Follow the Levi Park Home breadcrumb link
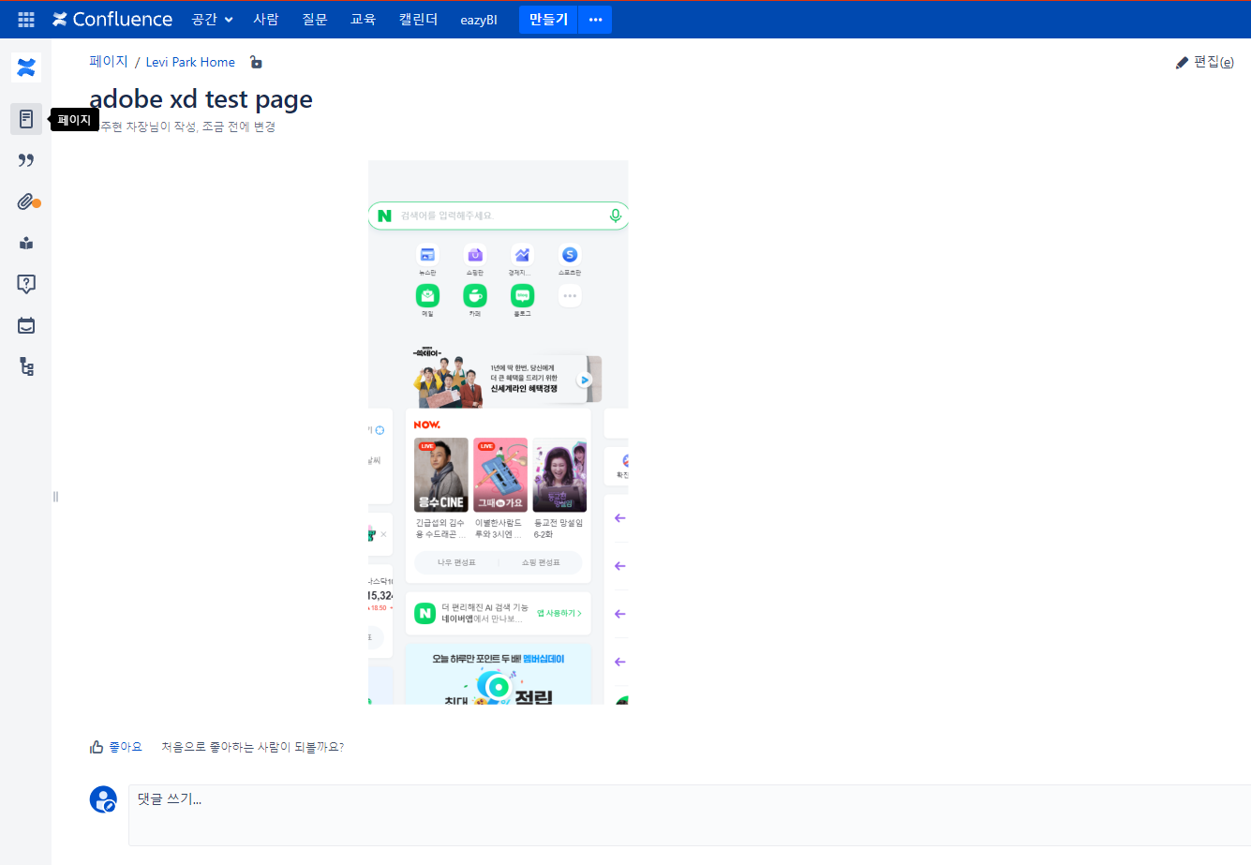Screen dimensions: 1251x865 190,62
